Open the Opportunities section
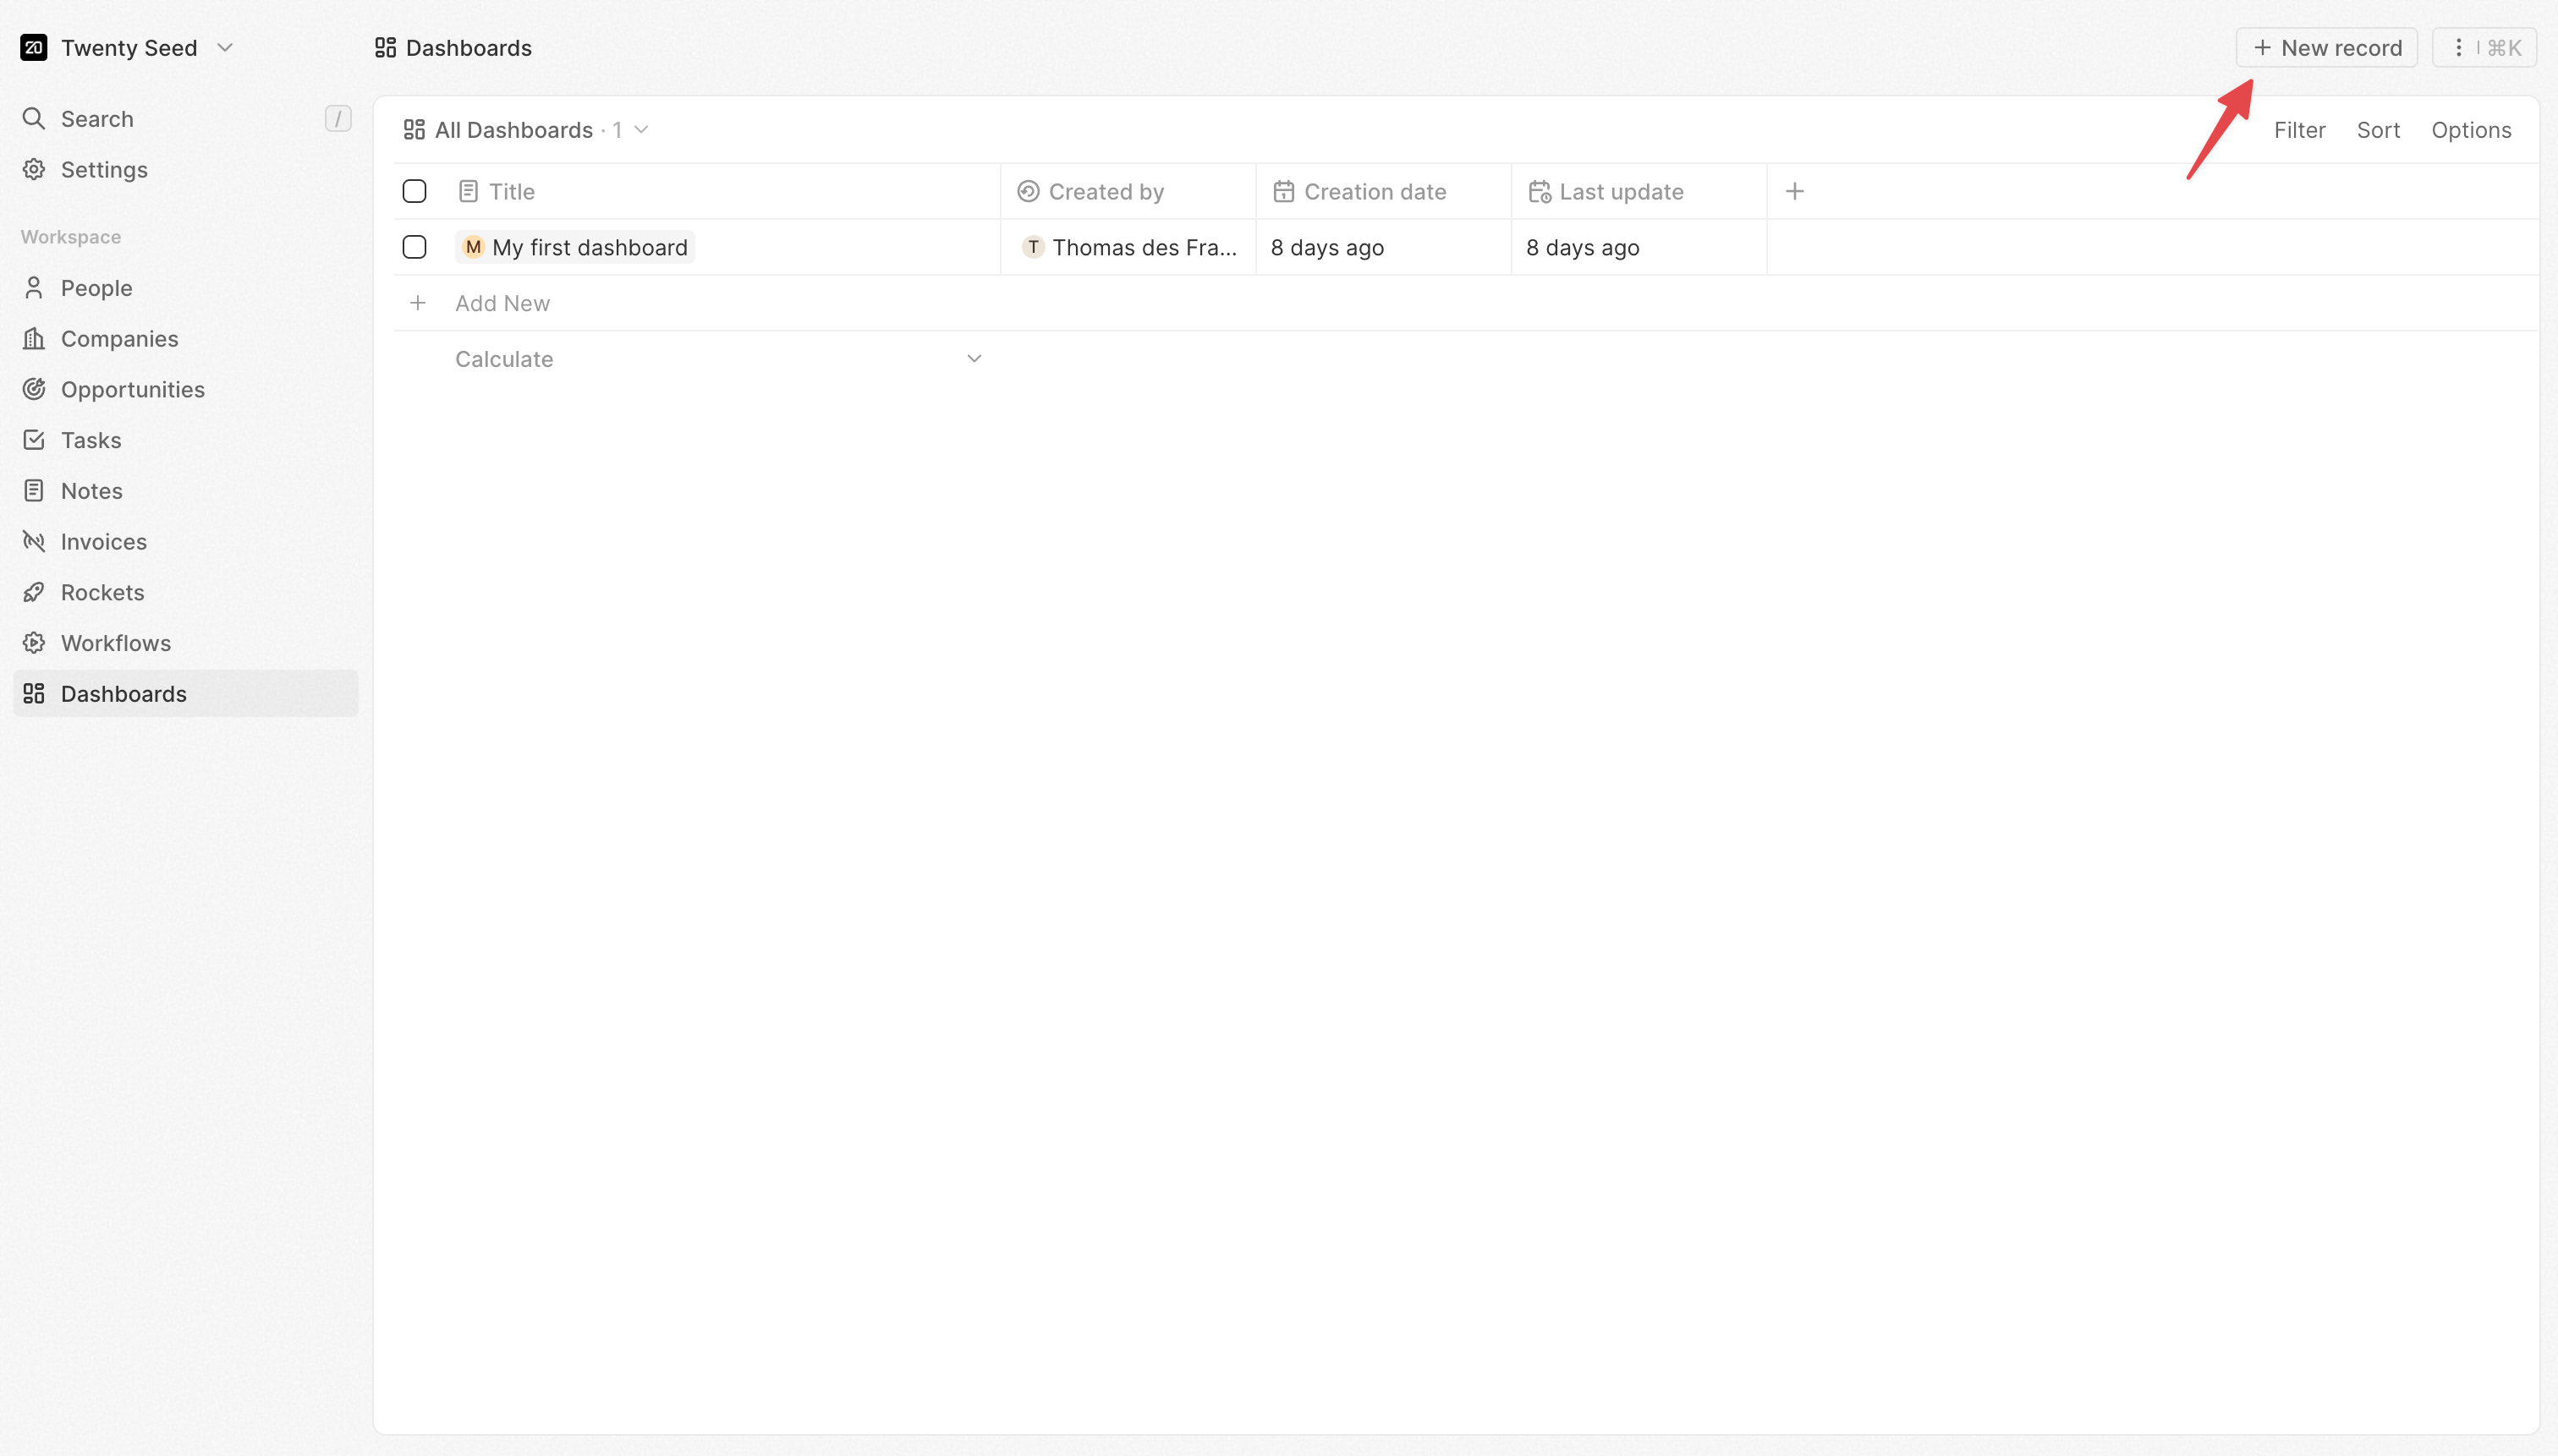2558x1456 pixels. [x=132, y=389]
